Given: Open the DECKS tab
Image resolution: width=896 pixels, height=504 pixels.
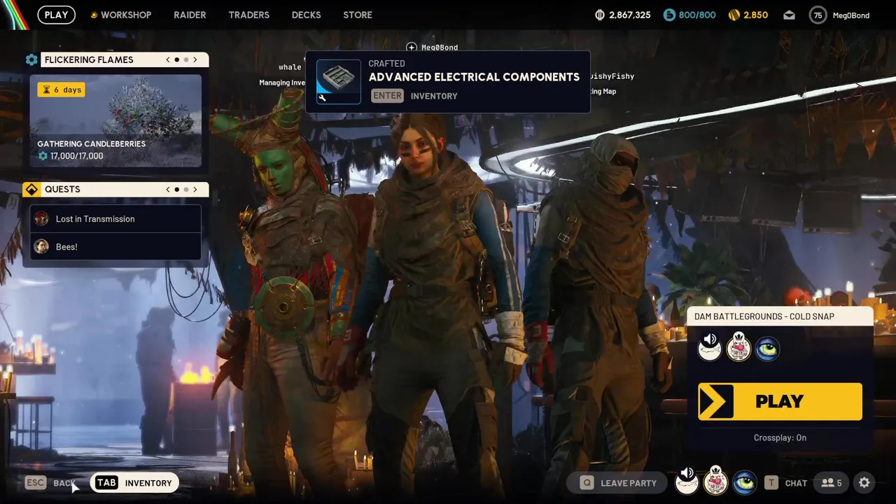Looking at the screenshot, I should (306, 15).
